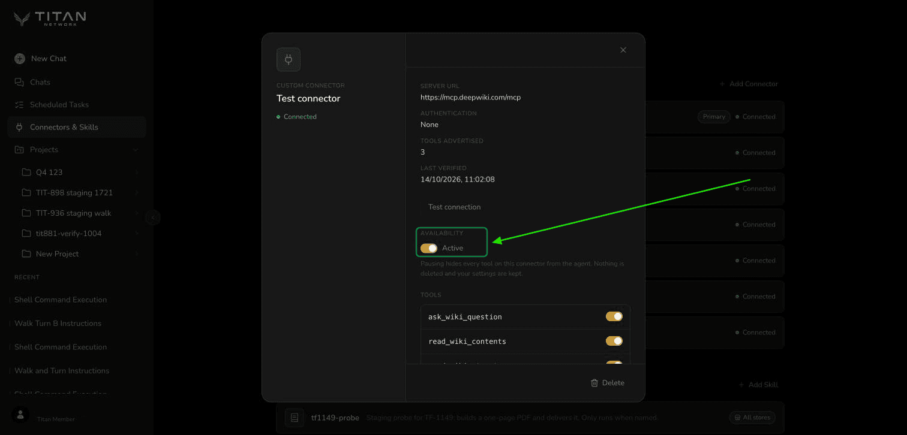Click the Connectors & Skills plug icon
Image resolution: width=907 pixels, height=435 pixels.
click(19, 127)
